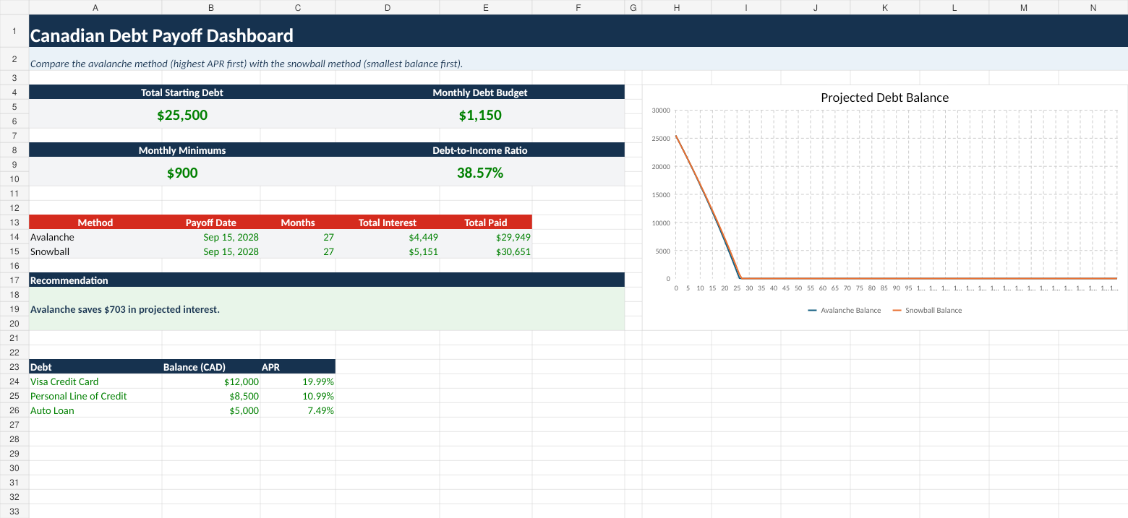1128x518 pixels.
Task: Click the Avalanche Balance legend entry
Action: [845, 310]
